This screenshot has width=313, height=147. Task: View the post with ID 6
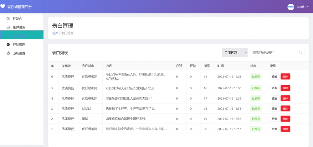[x=275, y=76]
